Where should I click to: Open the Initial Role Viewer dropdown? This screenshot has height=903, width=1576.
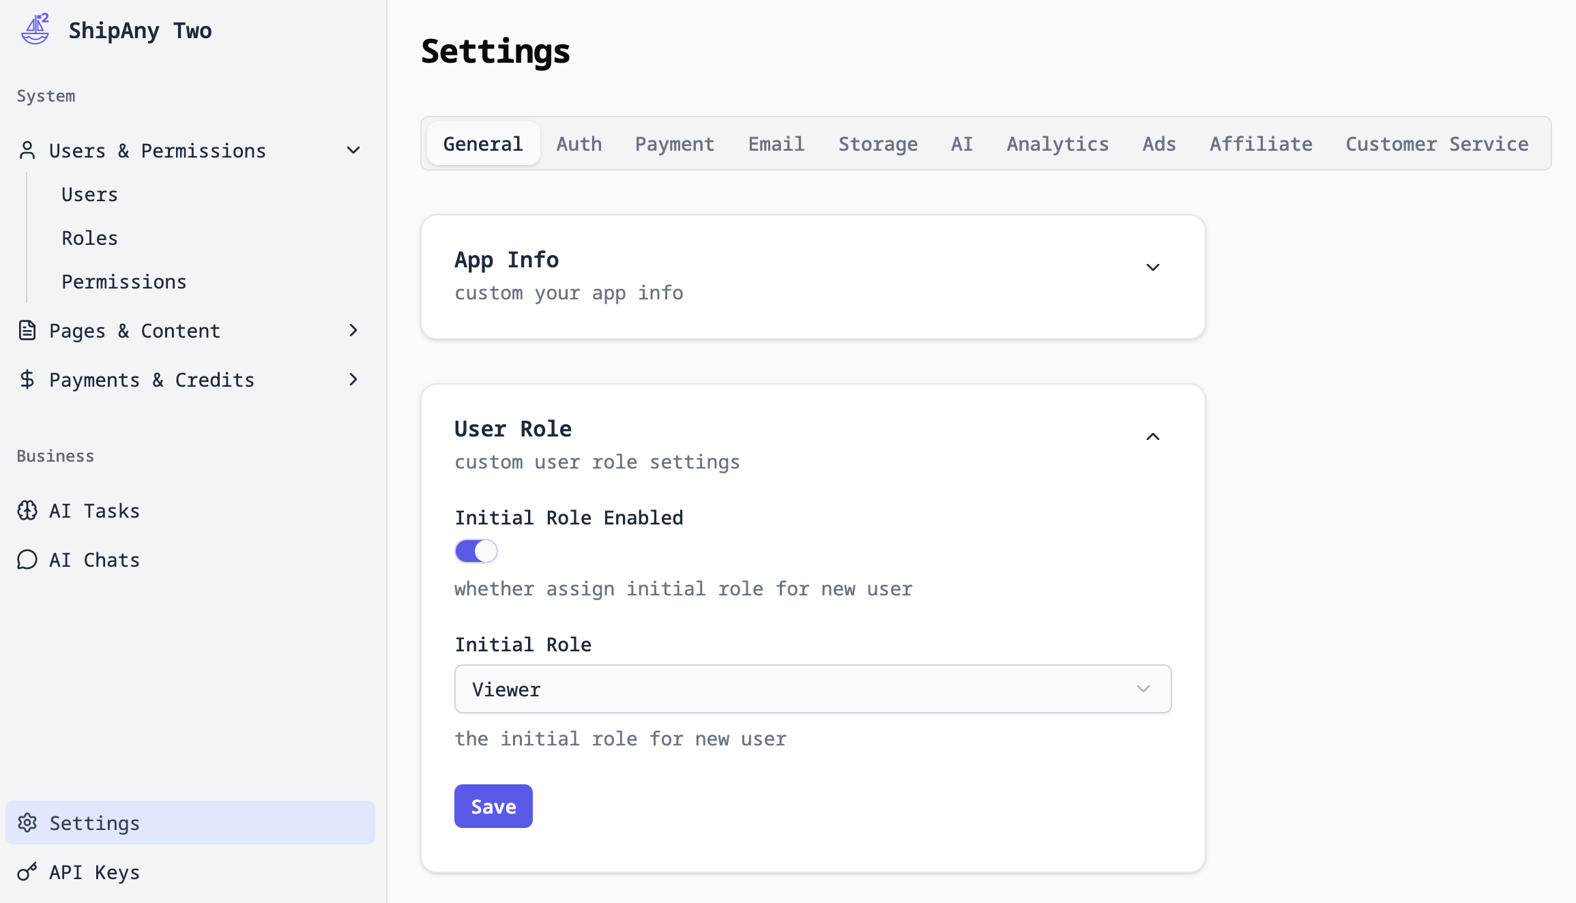pyautogui.click(x=813, y=689)
